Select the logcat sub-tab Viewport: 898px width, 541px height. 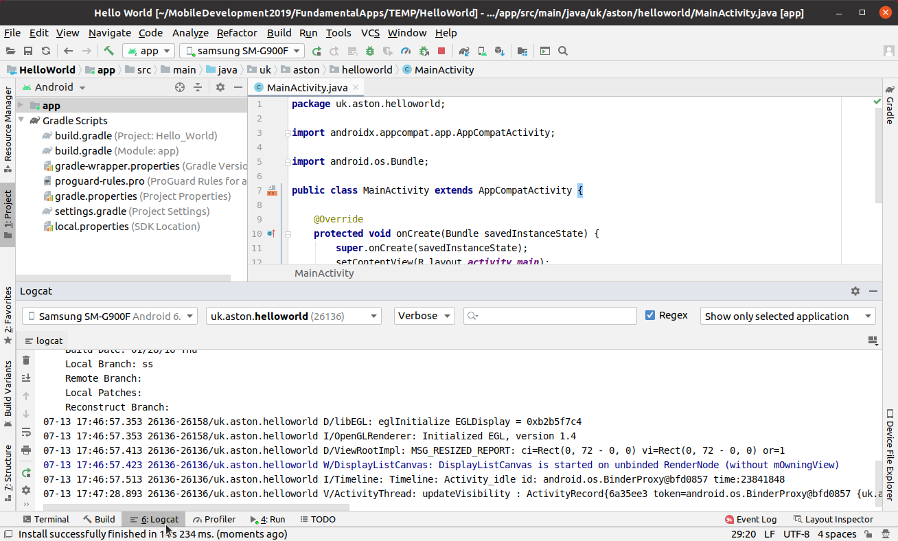(43, 341)
